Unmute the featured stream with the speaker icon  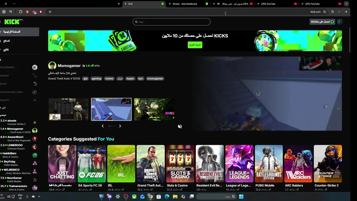pos(180,126)
